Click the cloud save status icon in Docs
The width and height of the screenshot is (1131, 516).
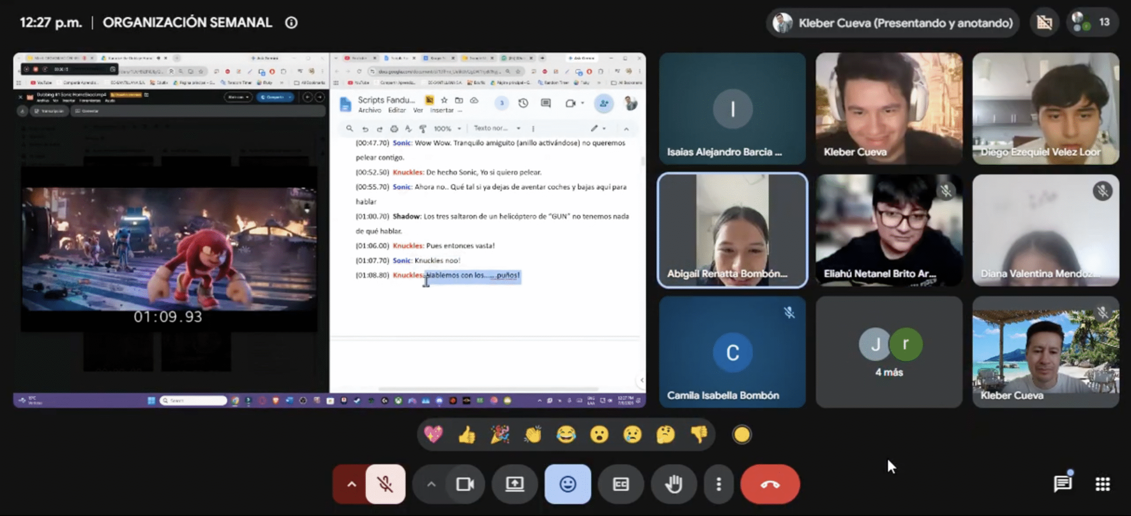(x=474, y=100)
